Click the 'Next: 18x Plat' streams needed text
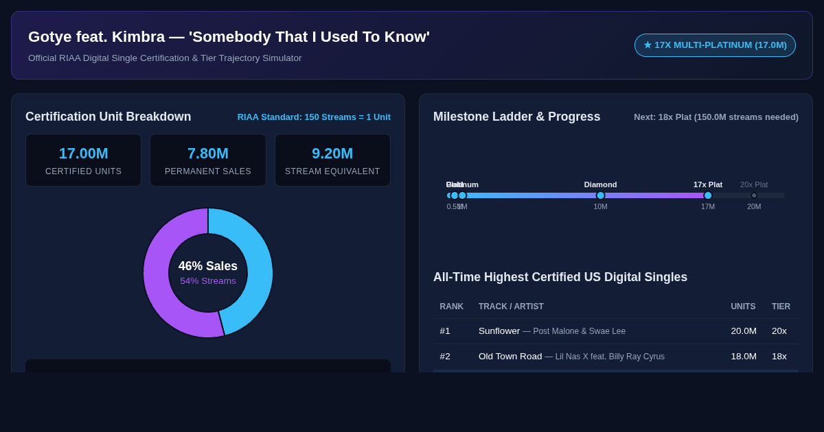This screenshot has width=824, height=432. [x=716, y=117]
